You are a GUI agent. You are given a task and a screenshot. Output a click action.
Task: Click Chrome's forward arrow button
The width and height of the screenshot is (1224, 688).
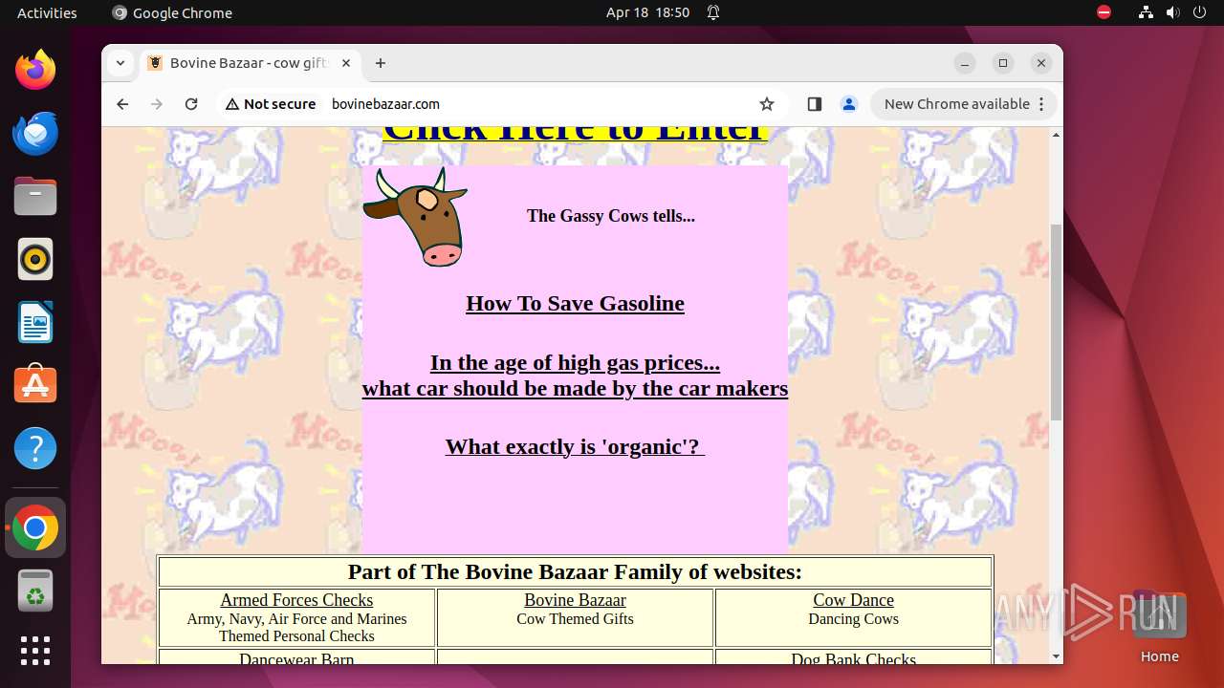pos(157,104)
